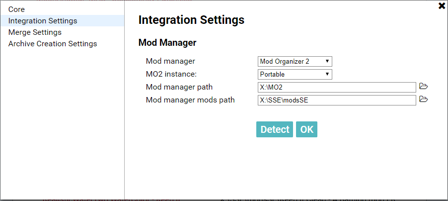Screen dimensions: 448x201
Task: Click the bold Mod Manager subheading
Action: (x=167, y=43)
